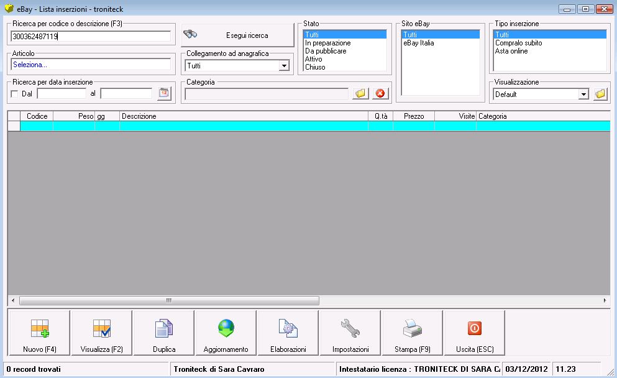Select Asta online listing type
This screenshot has width=617, height=378.
(550, 51)
